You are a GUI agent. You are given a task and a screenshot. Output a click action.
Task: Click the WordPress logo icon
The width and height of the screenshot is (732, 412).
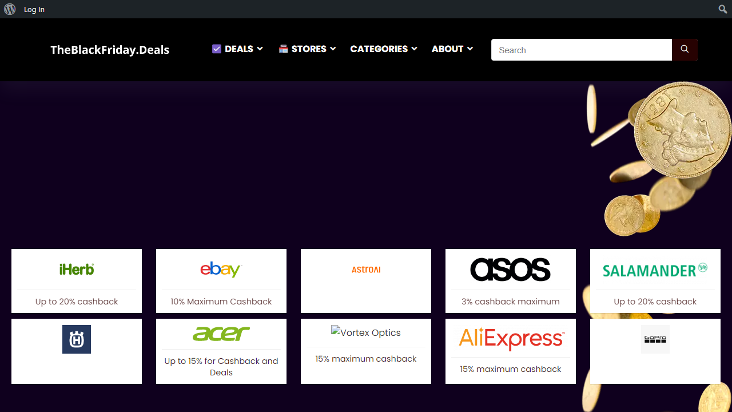[x=10, y=9]
